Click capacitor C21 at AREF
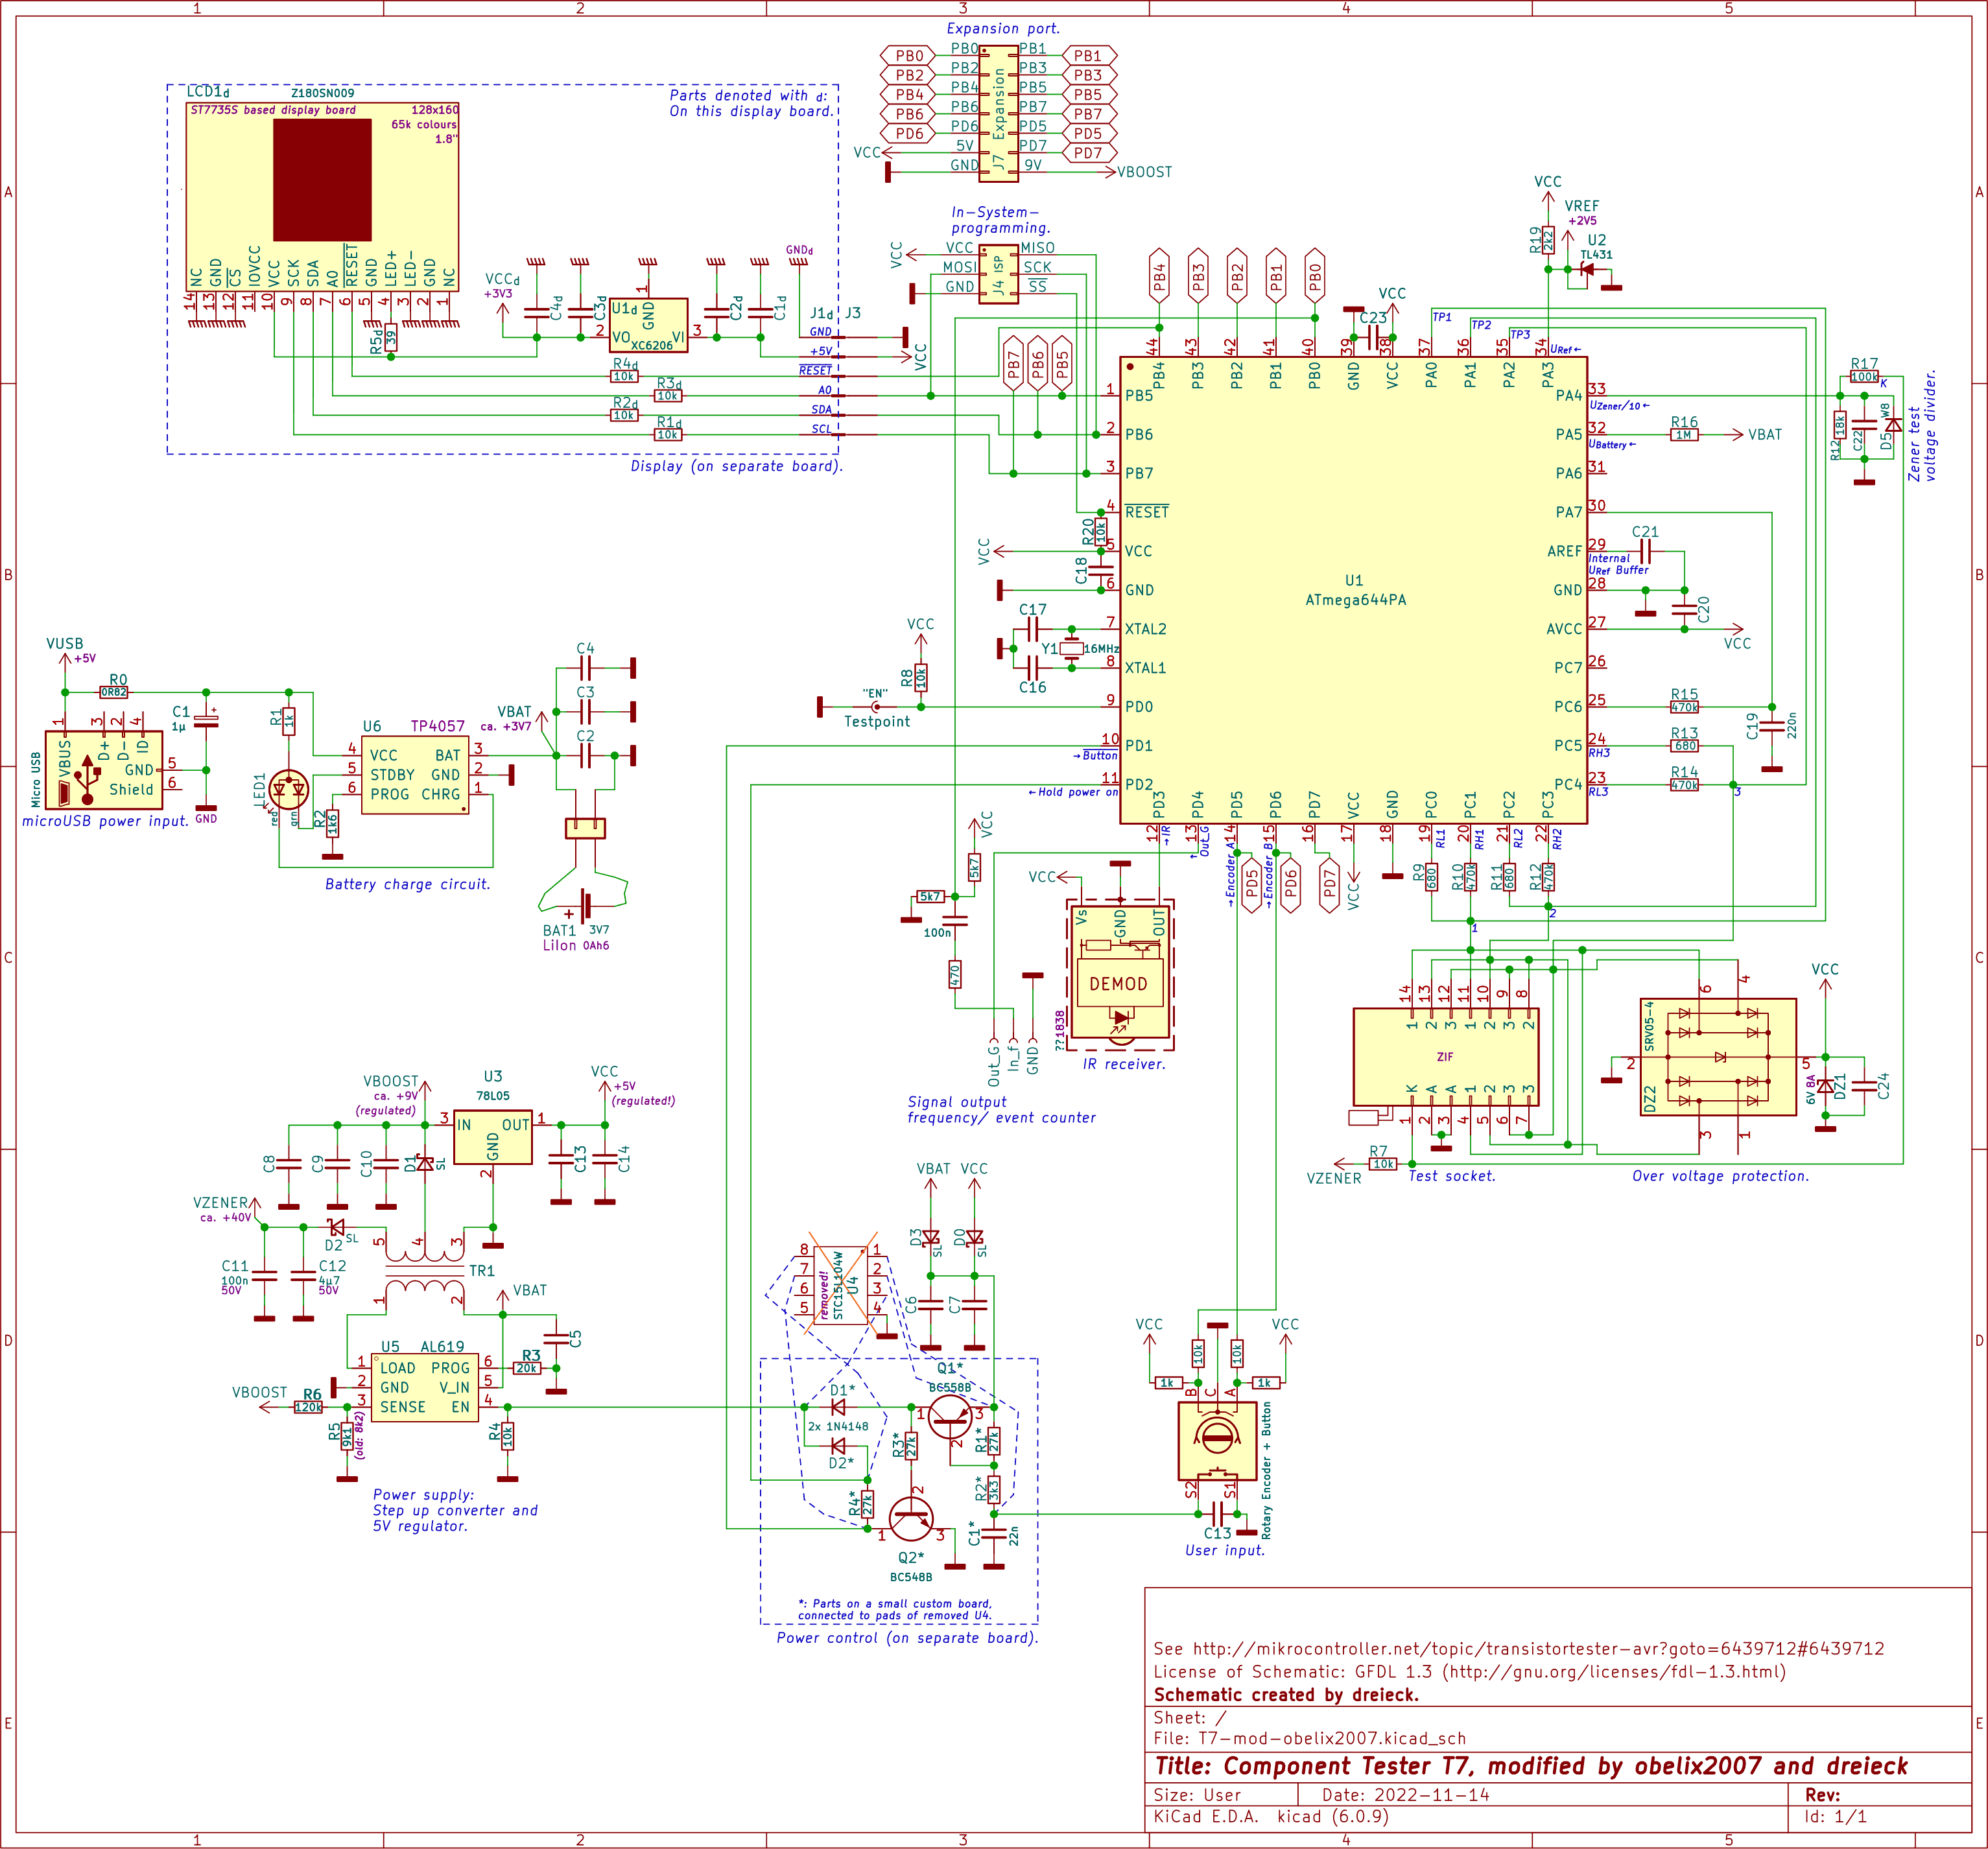Screen dimensions: 1988x1849 click(x=1645, y=551)
